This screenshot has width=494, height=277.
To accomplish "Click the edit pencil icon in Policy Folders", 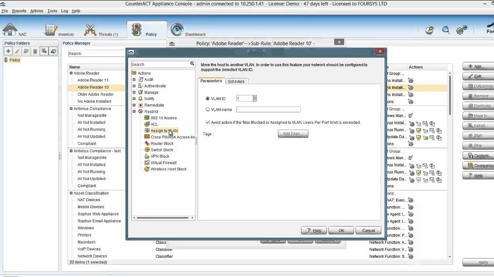I will point(17,51).
